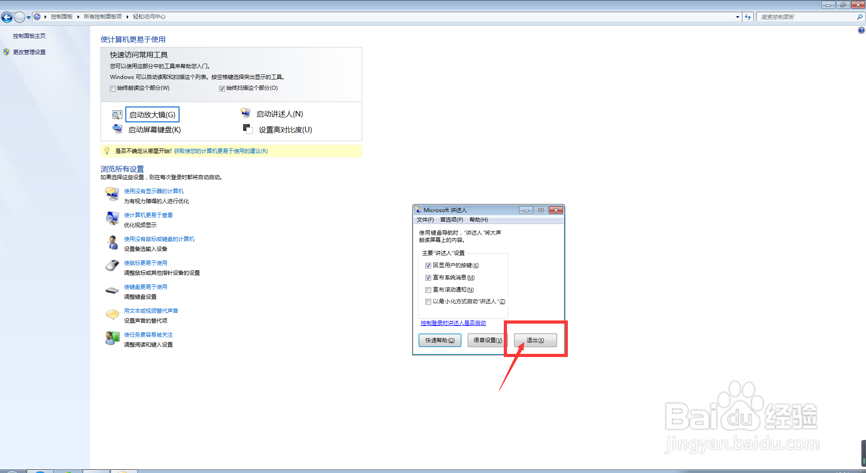This screenshot has width=866, height=473.
Task: Click the Microsoft 讲述人 title bar icon
Action: coord(418,210)
